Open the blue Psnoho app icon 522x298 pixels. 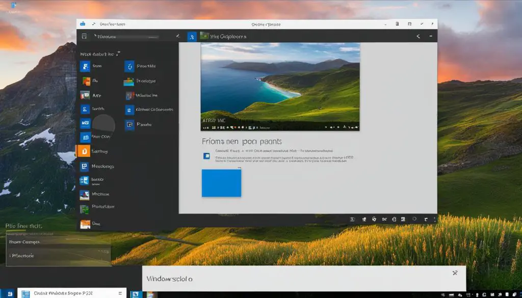tap(129, 125)
